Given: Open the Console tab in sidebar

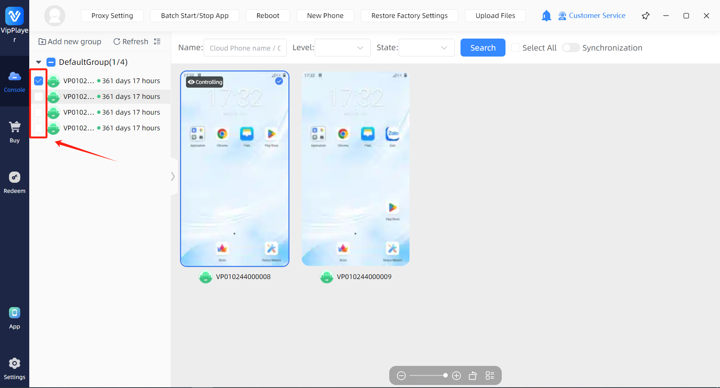Looking at the screenshot, I should click(15, 81).
